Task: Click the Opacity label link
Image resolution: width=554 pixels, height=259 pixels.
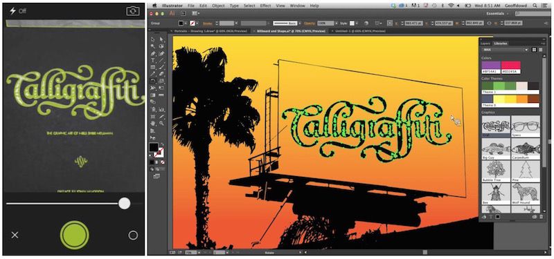Action: (310, 23)
